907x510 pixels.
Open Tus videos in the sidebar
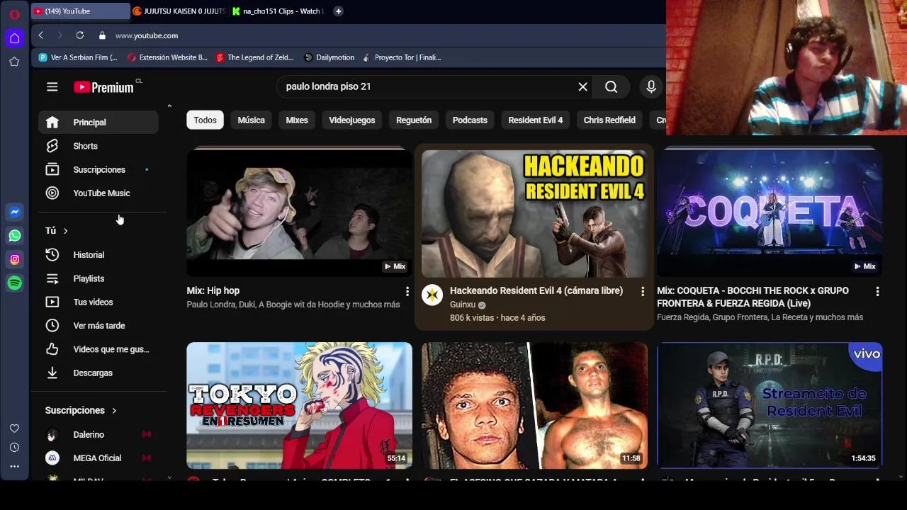pos(98,302)
